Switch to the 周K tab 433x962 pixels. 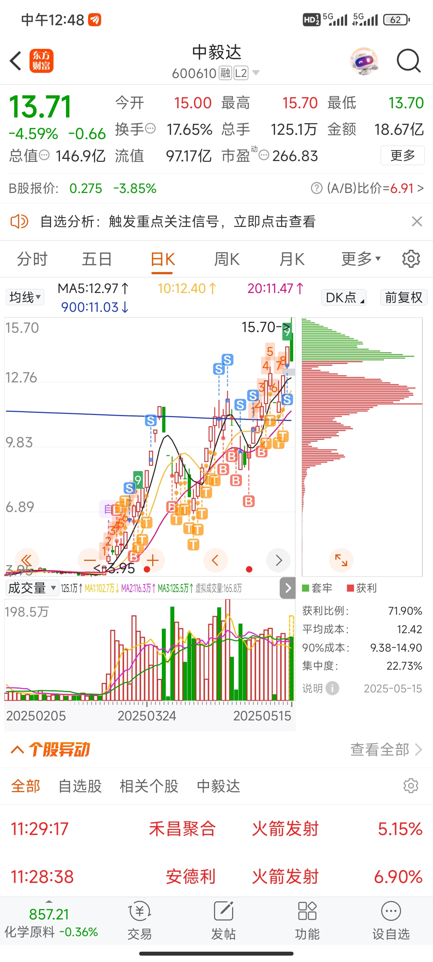pyautogui.click(x=227, y=259)
